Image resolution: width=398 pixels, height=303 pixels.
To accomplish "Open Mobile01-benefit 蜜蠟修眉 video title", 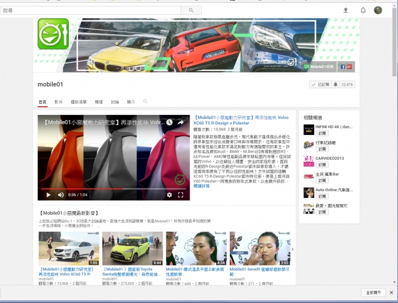I will (259, 271).
